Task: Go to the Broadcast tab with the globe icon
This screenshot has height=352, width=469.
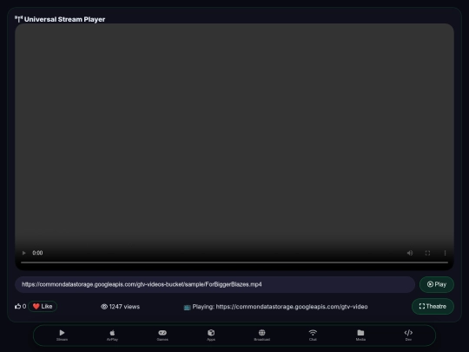Action: [x=261, y=335]
